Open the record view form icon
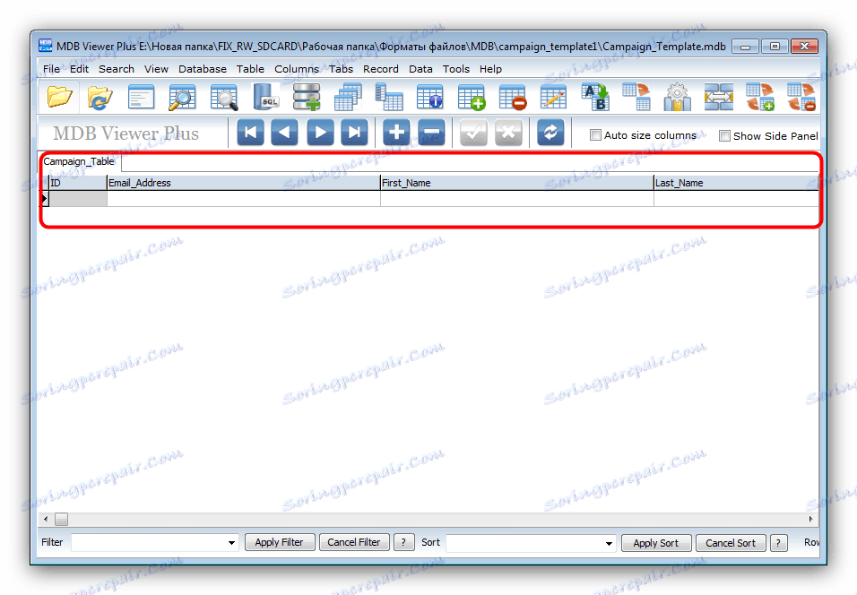The image size is (857, 595). point(142,98)
